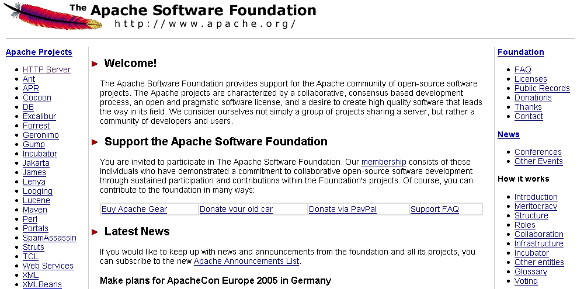The width and height of the screenshot is (577, 289).
Task: Open the Apache Projects heading link
Action: [x=39, y=52]
